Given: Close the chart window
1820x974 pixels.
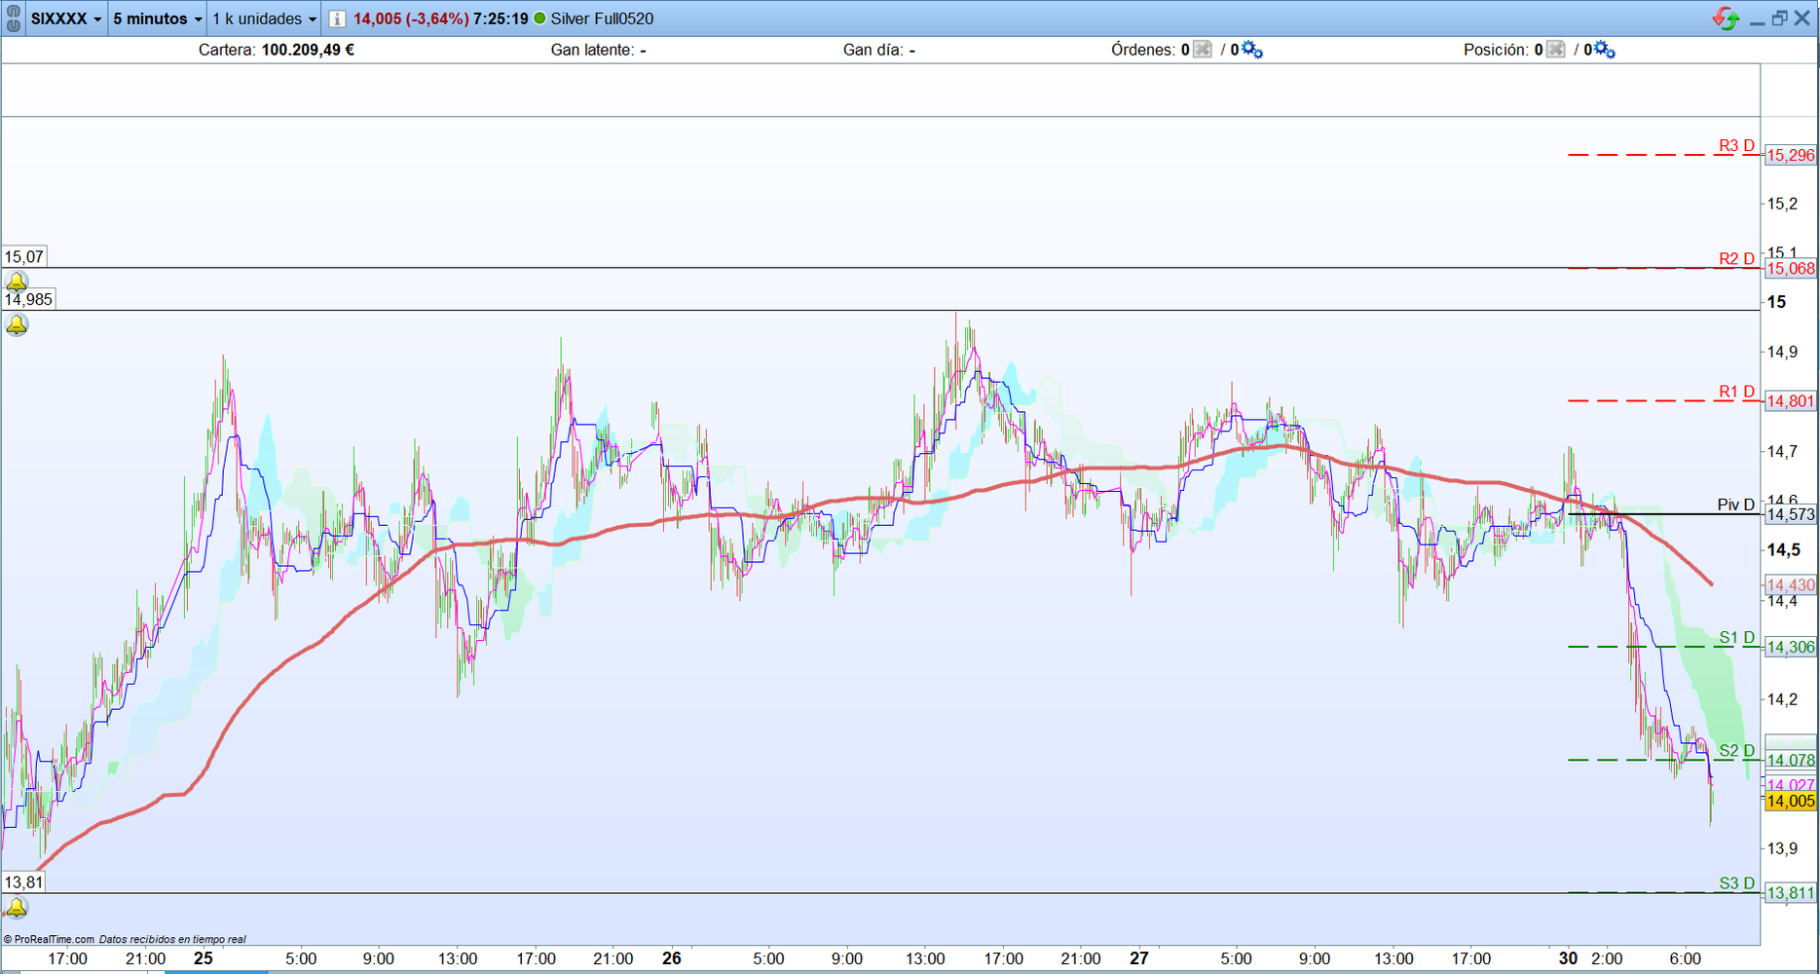Looking at the screenshot, I should click(1801, 19).
